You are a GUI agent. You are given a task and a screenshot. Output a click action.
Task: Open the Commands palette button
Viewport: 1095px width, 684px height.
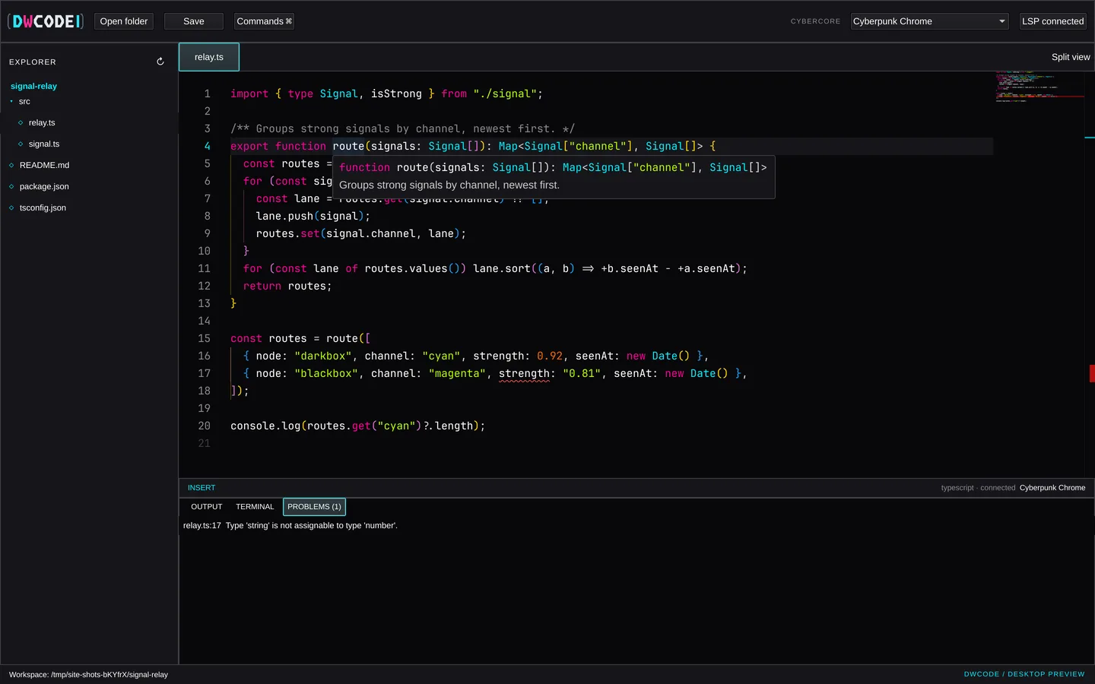click(264, 21)
